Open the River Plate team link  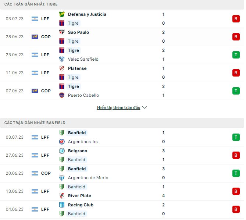point(79,196)
